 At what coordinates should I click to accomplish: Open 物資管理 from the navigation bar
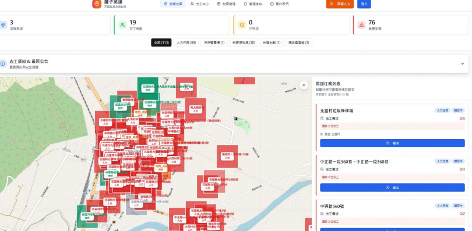pos(226,4)
